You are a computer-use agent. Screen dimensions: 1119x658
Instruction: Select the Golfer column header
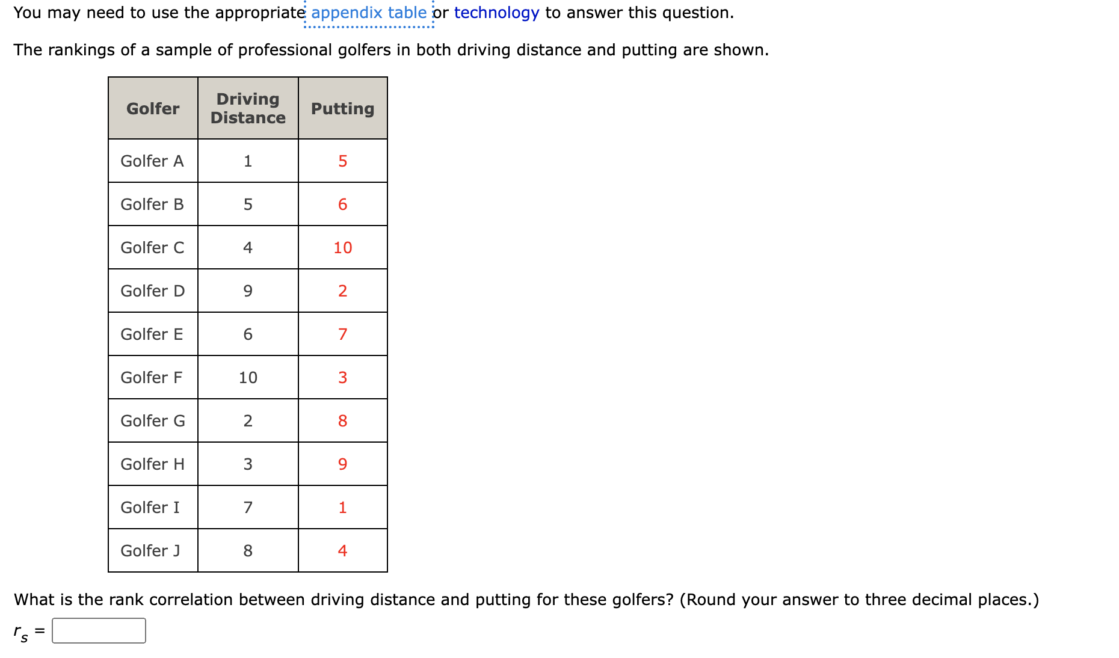(x=152, y=108)
